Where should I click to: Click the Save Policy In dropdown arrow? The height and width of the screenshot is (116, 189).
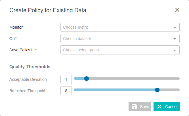[x=175, y=50]
